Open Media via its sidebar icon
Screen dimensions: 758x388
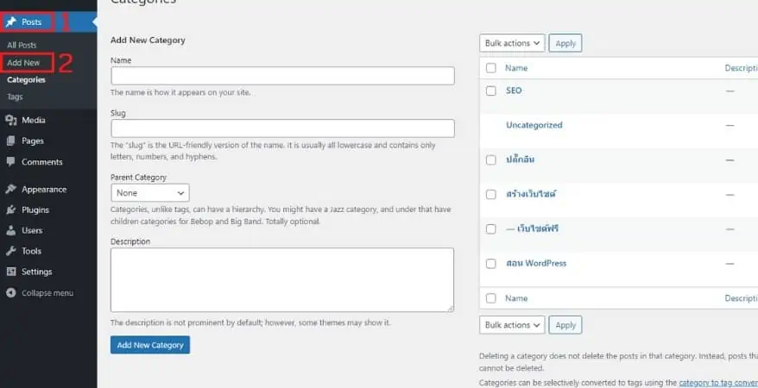(11, 120)
